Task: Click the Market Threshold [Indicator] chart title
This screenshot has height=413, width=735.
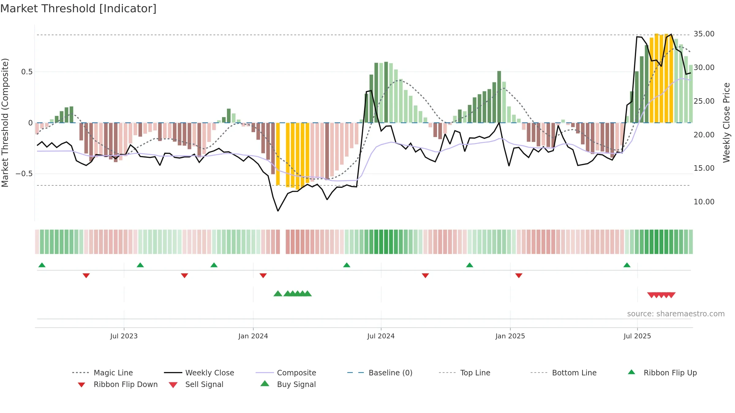Action: click(x=78, y=9)
